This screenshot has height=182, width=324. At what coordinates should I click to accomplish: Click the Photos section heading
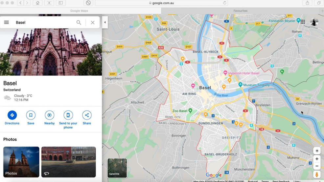click(x=10, y=139)
